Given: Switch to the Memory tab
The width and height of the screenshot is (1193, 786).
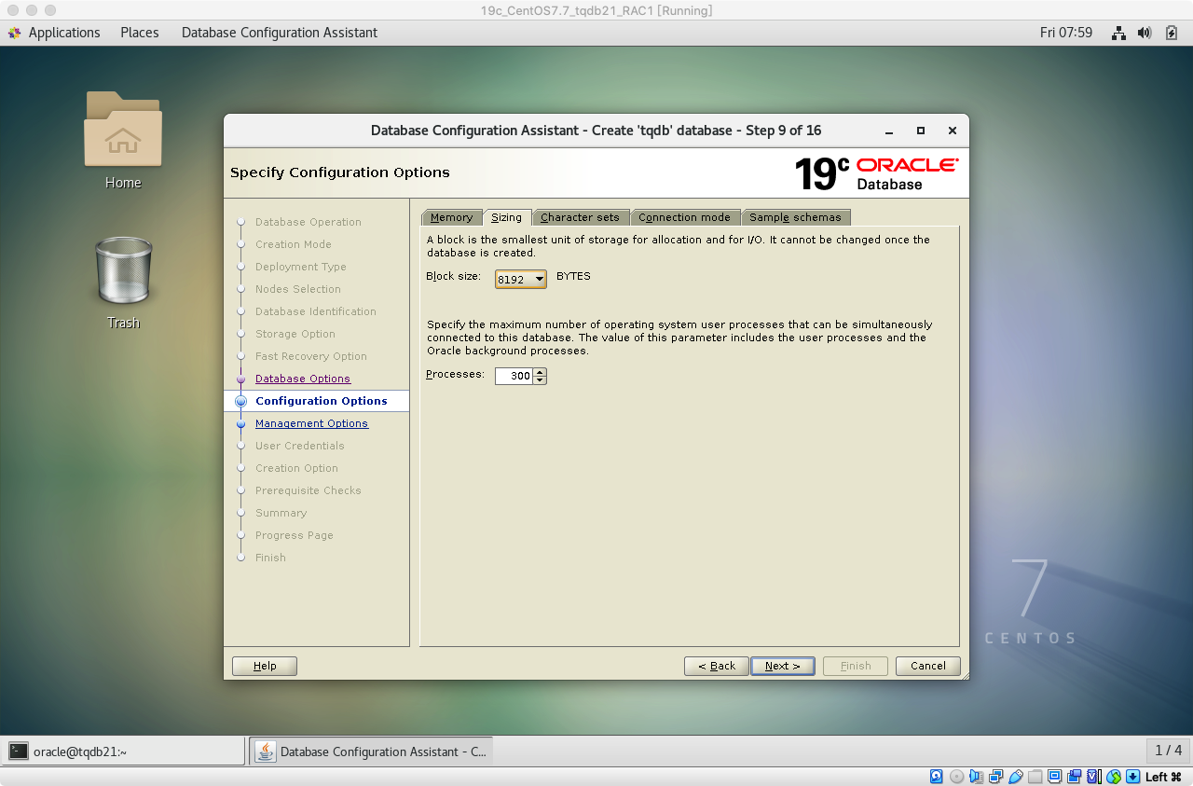Looking at the screenshot, I should (451, 217).
